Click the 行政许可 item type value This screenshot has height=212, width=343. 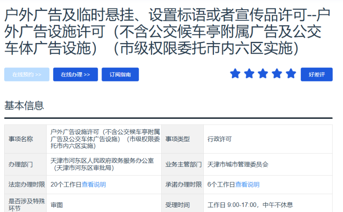(x=220, y=139)
